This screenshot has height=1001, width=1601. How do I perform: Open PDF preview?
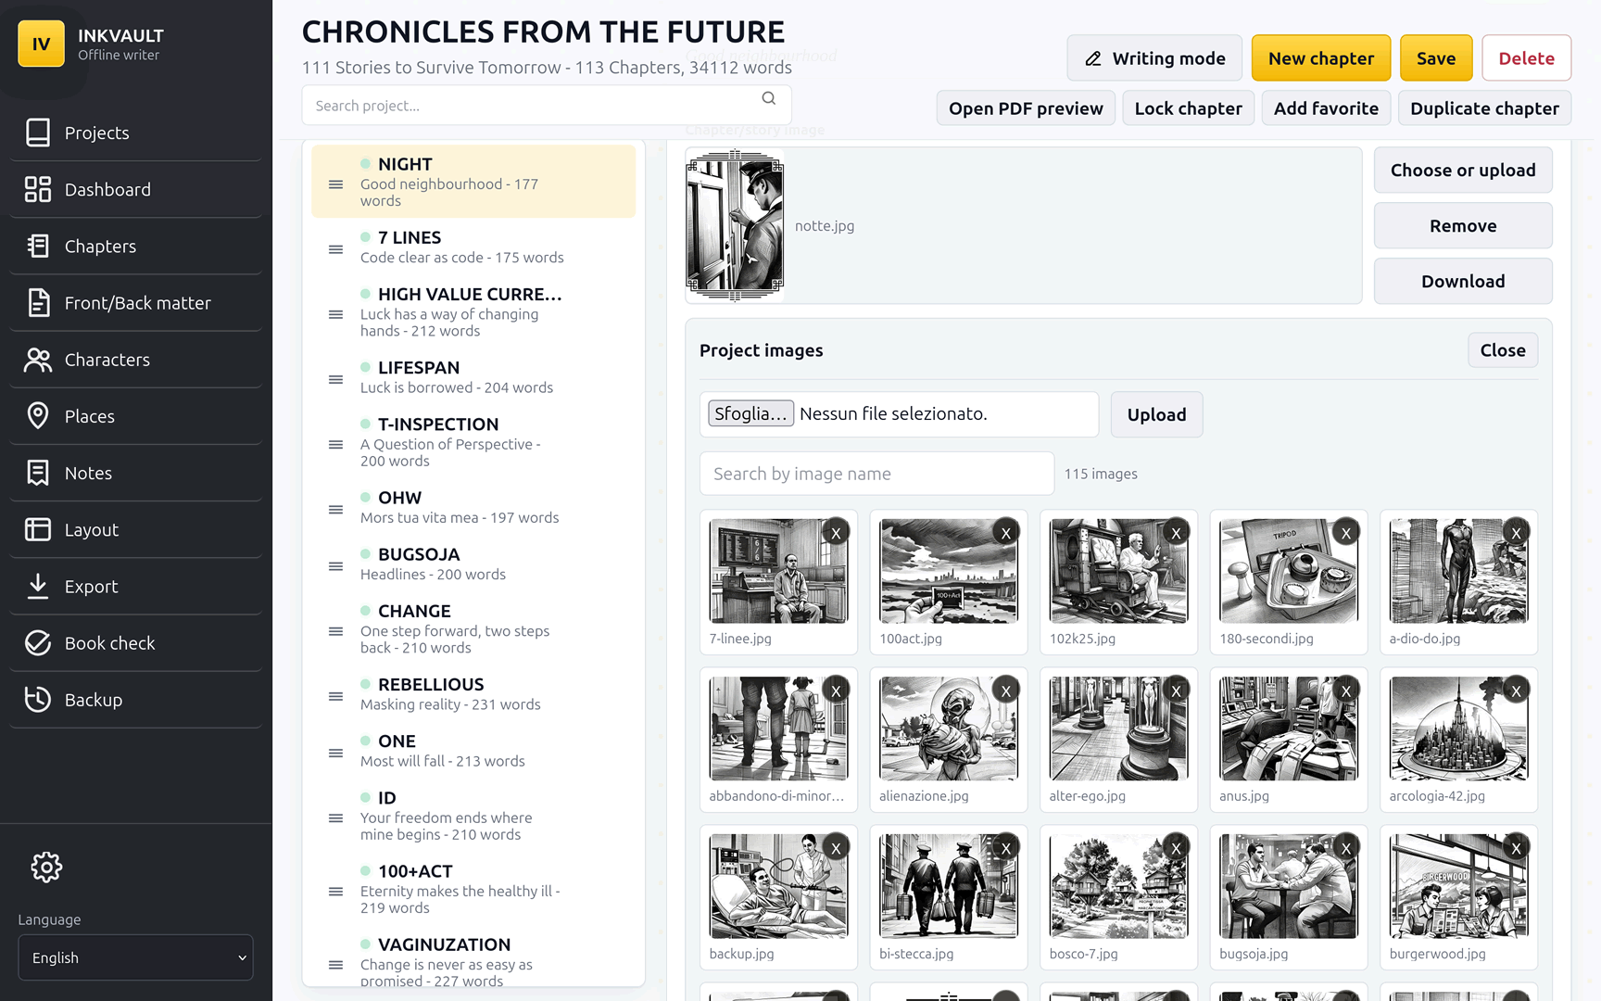coord(1026,108)
